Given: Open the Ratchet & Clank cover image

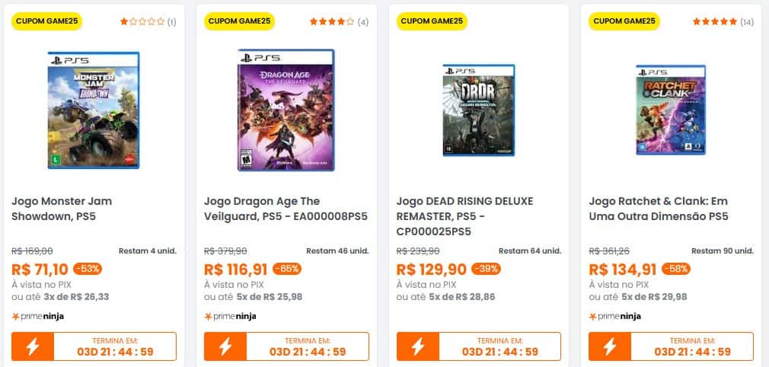Looking at the screenshot, I should [671, 110].
